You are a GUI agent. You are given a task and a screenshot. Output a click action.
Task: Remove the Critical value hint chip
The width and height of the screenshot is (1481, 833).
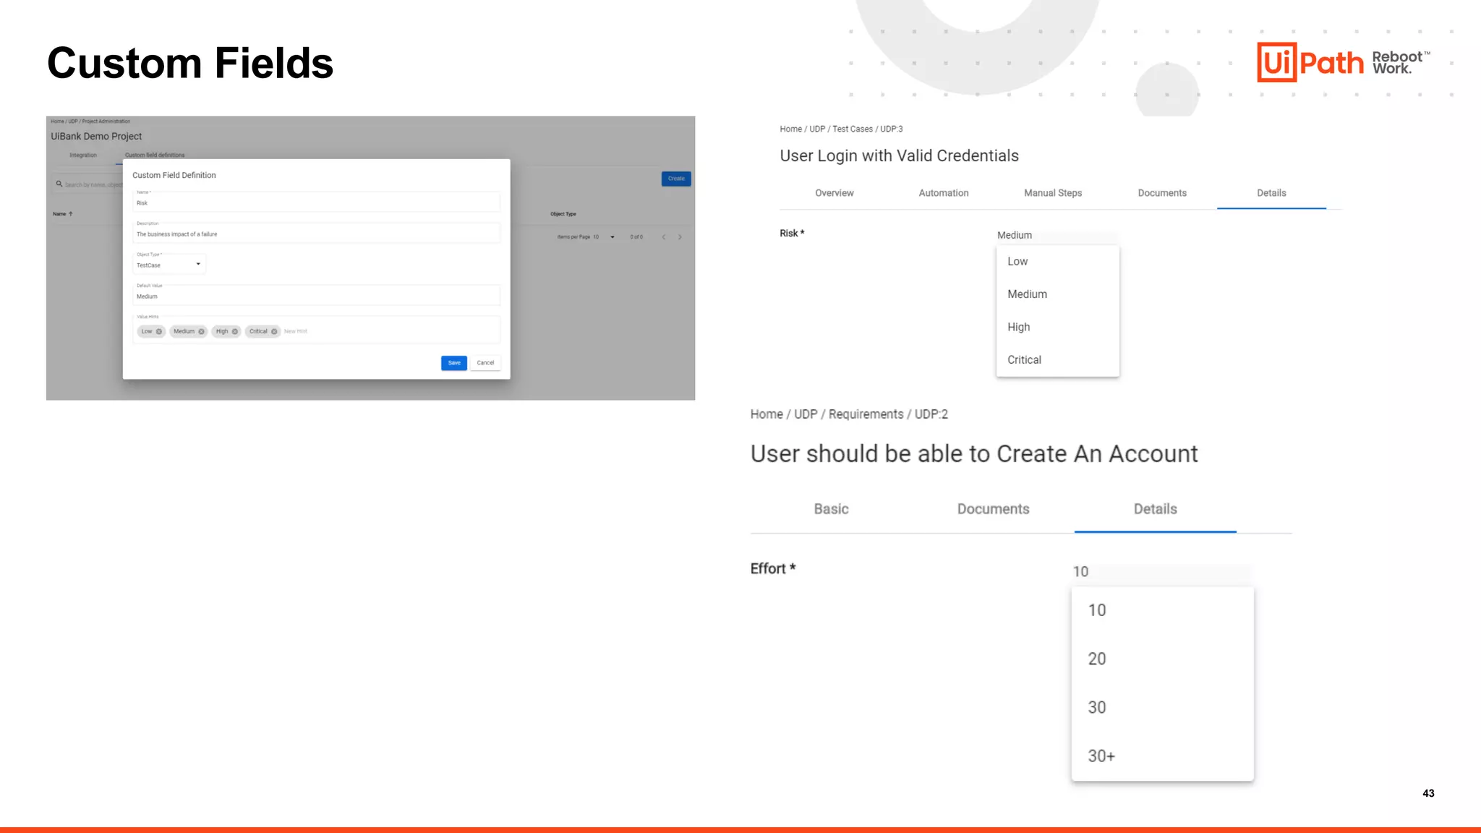click(274, 332)
